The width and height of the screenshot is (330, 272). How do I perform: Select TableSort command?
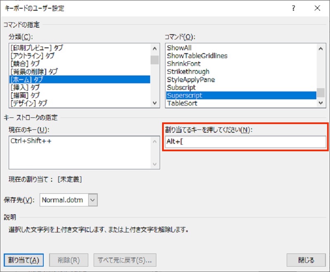(x=241, y=103)
